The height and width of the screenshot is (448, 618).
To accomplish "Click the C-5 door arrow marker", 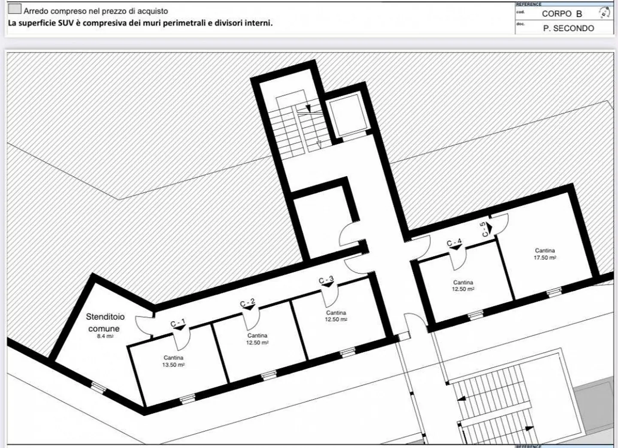I will 490,230.
